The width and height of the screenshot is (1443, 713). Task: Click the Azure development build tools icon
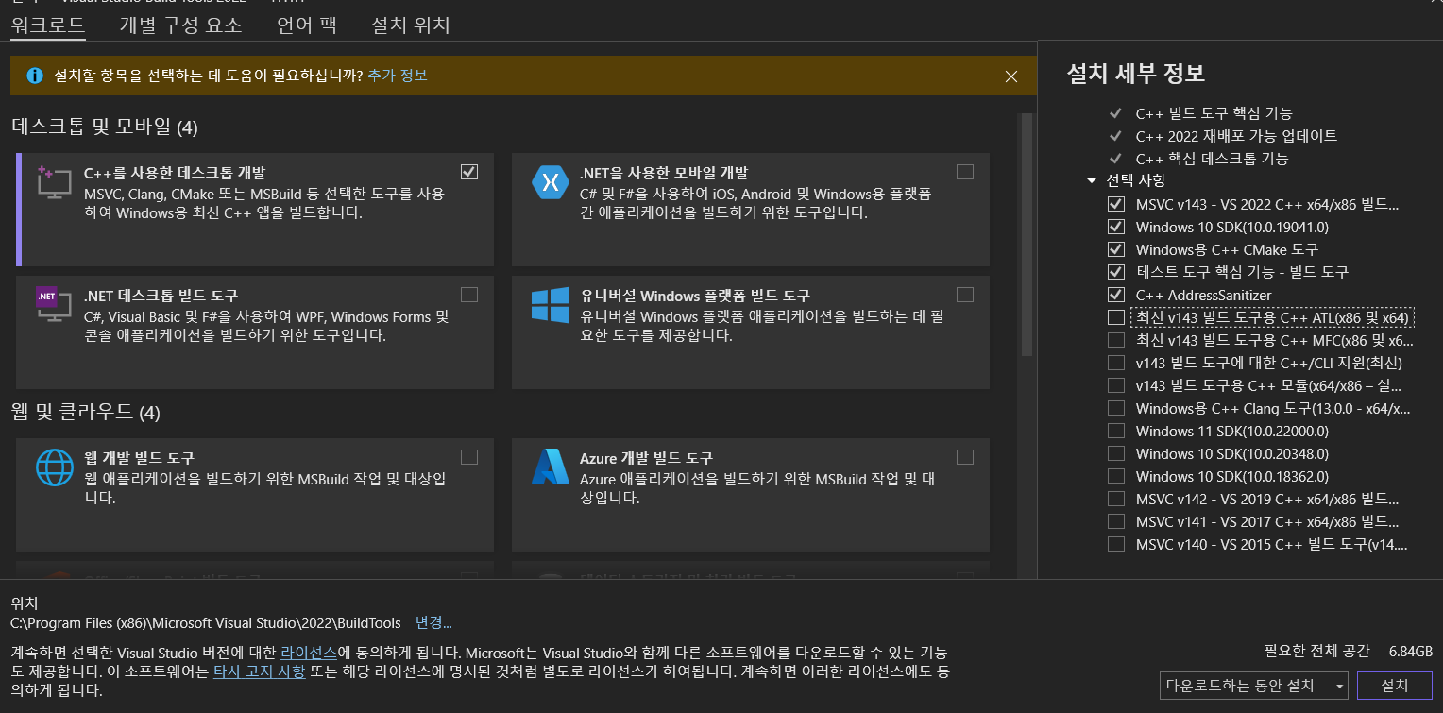point(550,467)
